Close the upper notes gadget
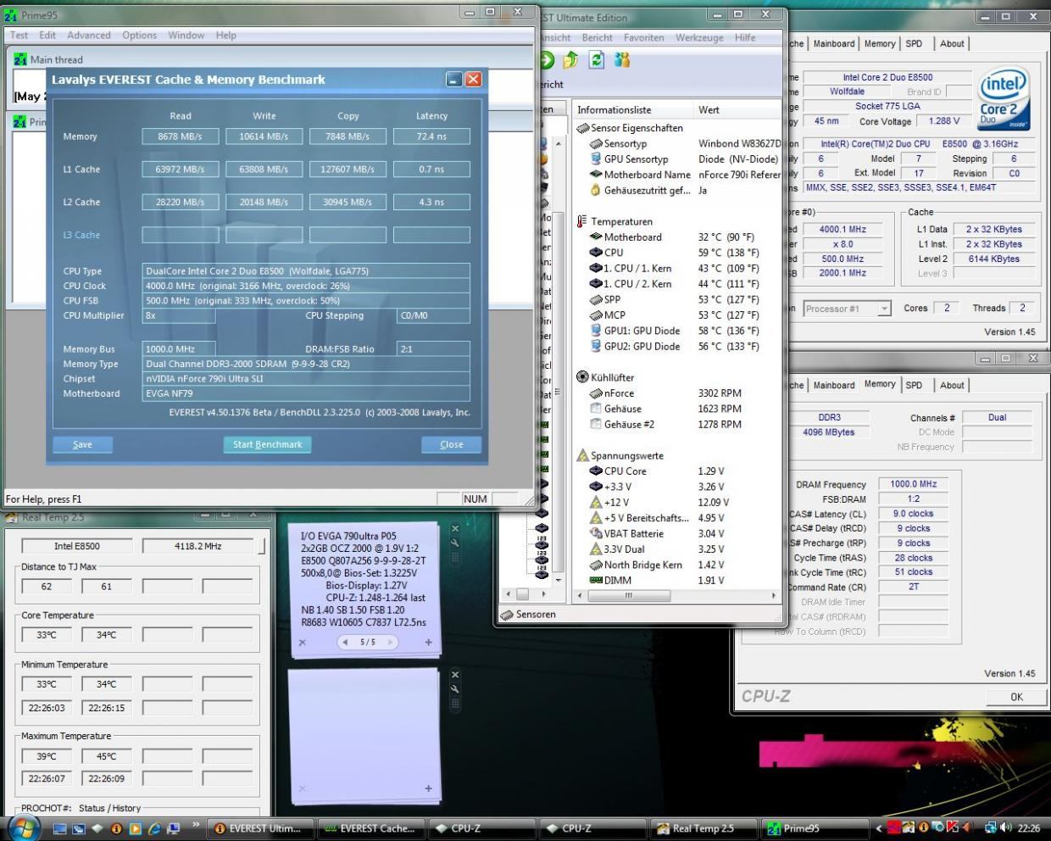The height and width of the screenshot is (841, 1051). click(x=455, y=529)
